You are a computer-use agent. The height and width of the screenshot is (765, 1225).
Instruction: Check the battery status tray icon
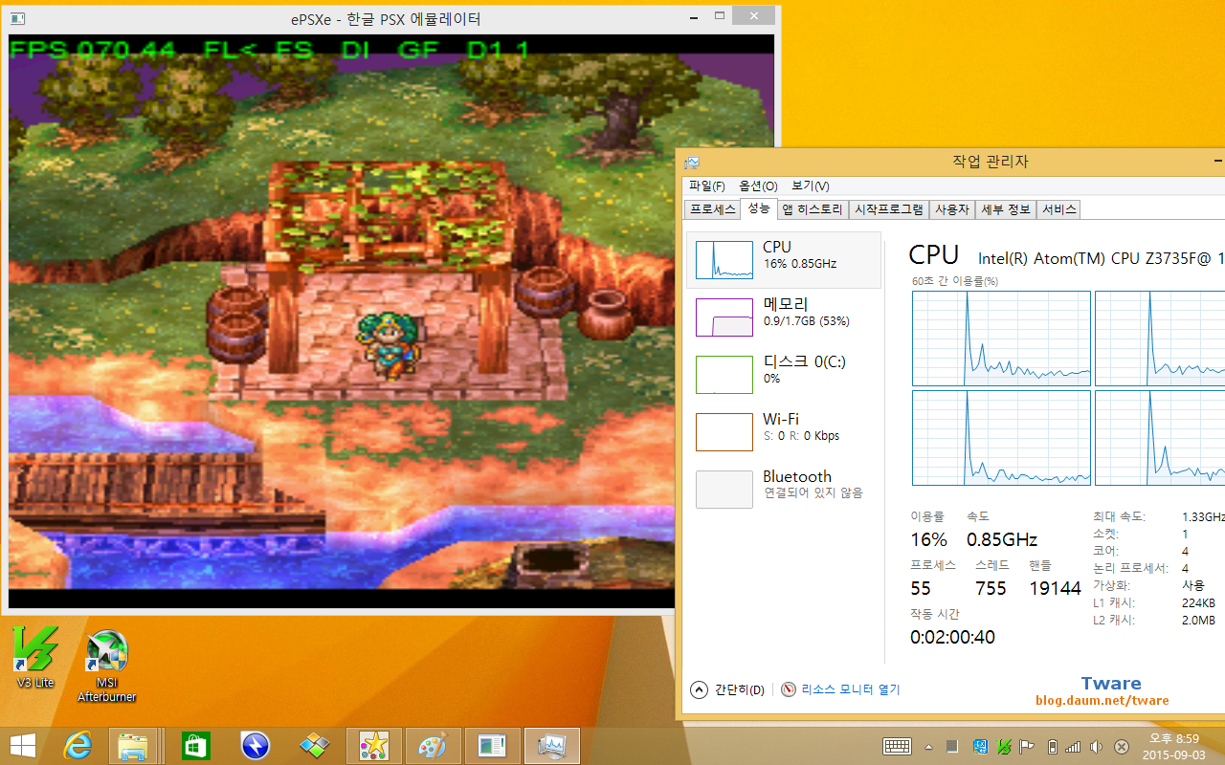(1053, 746)
